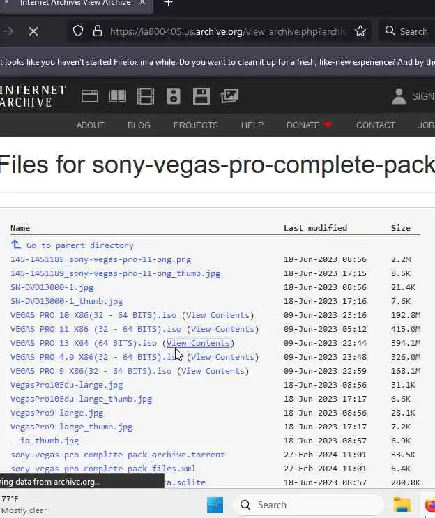The width and height of the screenshot is (435, 518).
Task: Download VEGAS PRO 10 X86 iso file
Action: (x=93, y=315)
